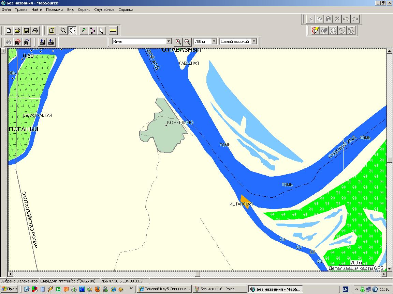Open the River map product dropdown
The image size is (393, 294).
[x=169, y=42]
